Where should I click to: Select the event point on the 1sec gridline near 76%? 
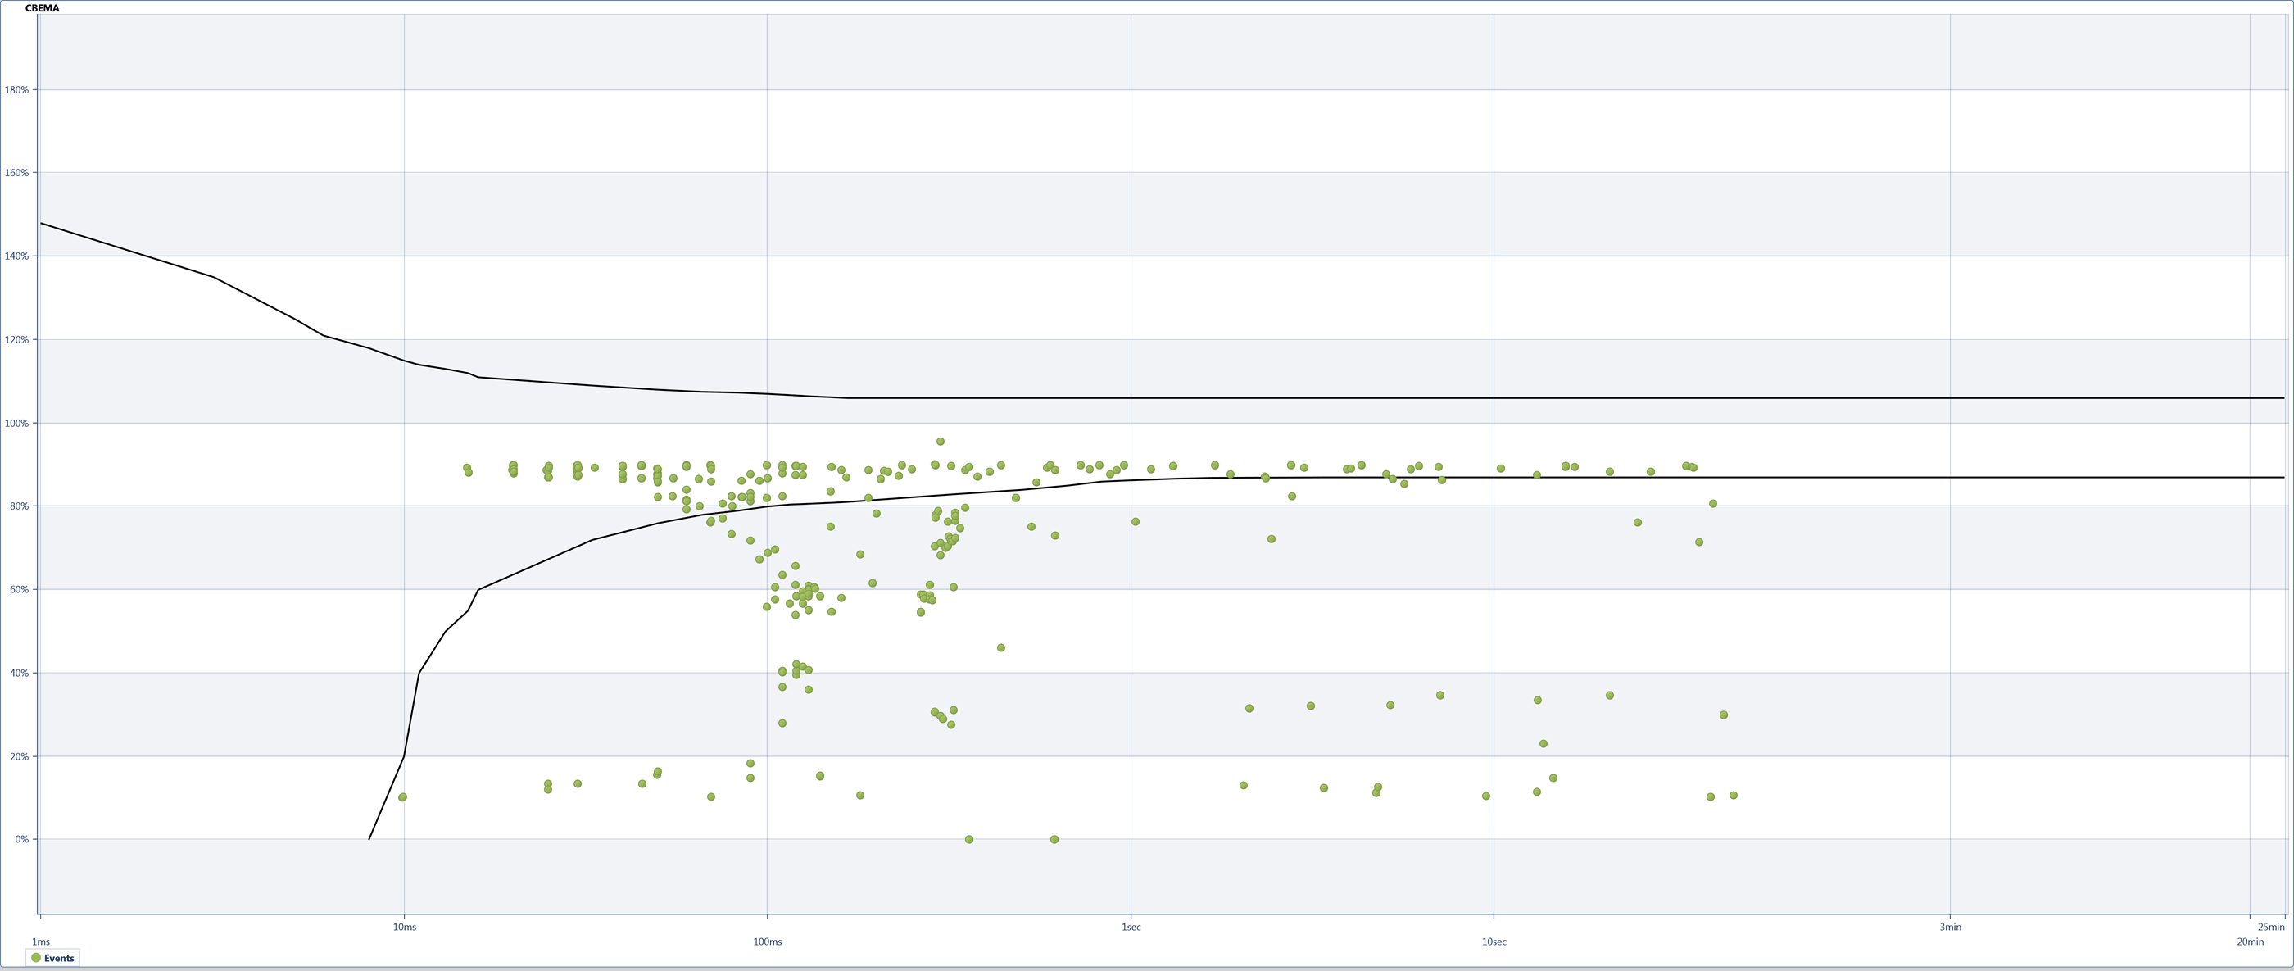tap(1136, 522)
